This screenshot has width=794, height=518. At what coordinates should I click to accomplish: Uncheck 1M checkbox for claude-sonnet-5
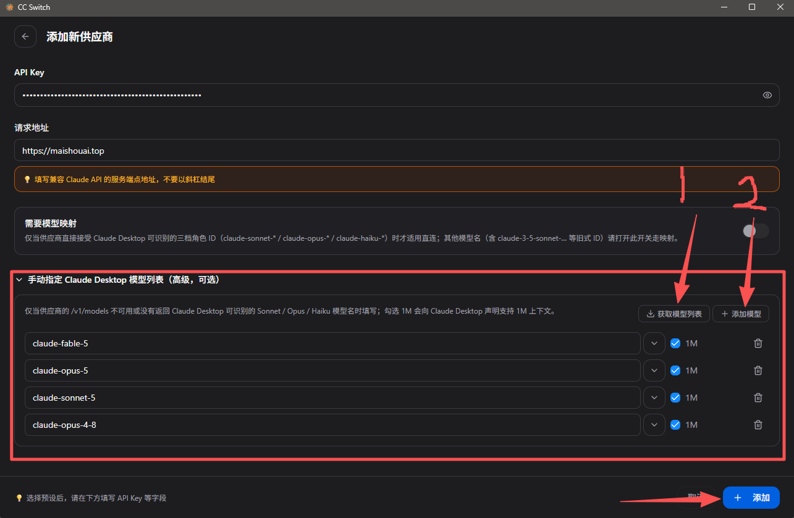675,398
